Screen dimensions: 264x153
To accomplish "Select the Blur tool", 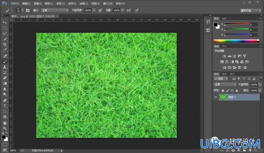I will pos(5,89).
